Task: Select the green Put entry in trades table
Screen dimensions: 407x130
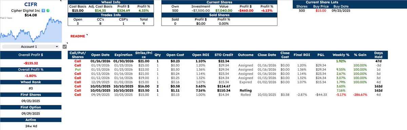Action: coord(78,69)
